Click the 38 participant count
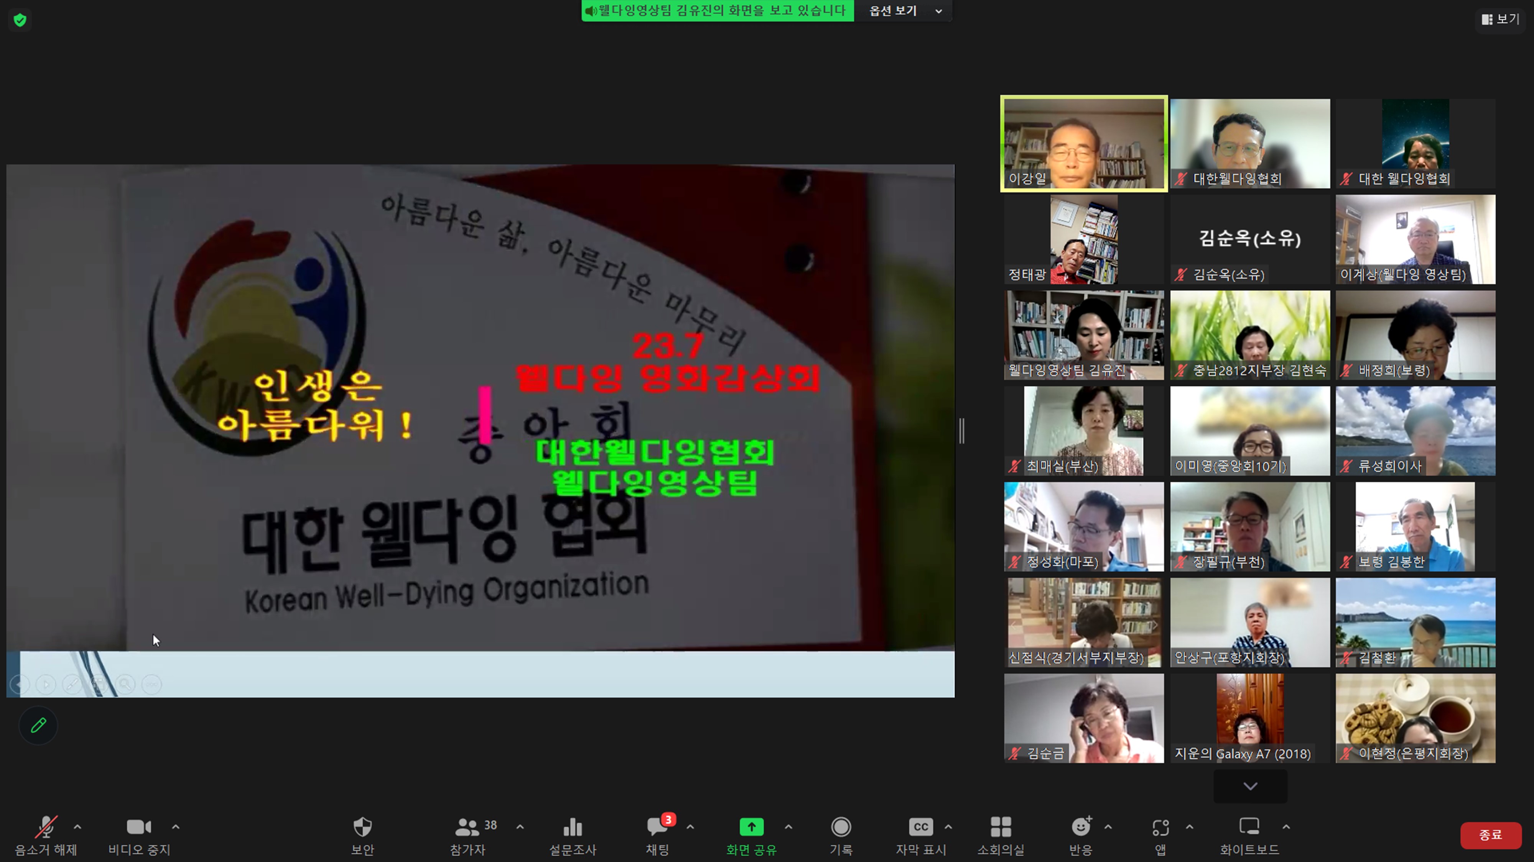 tap(490, 825)
